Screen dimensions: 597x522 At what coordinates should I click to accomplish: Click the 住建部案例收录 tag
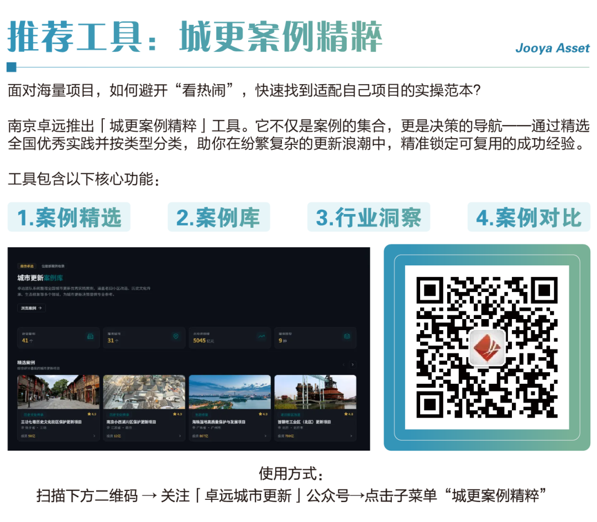tap(53, 266)
